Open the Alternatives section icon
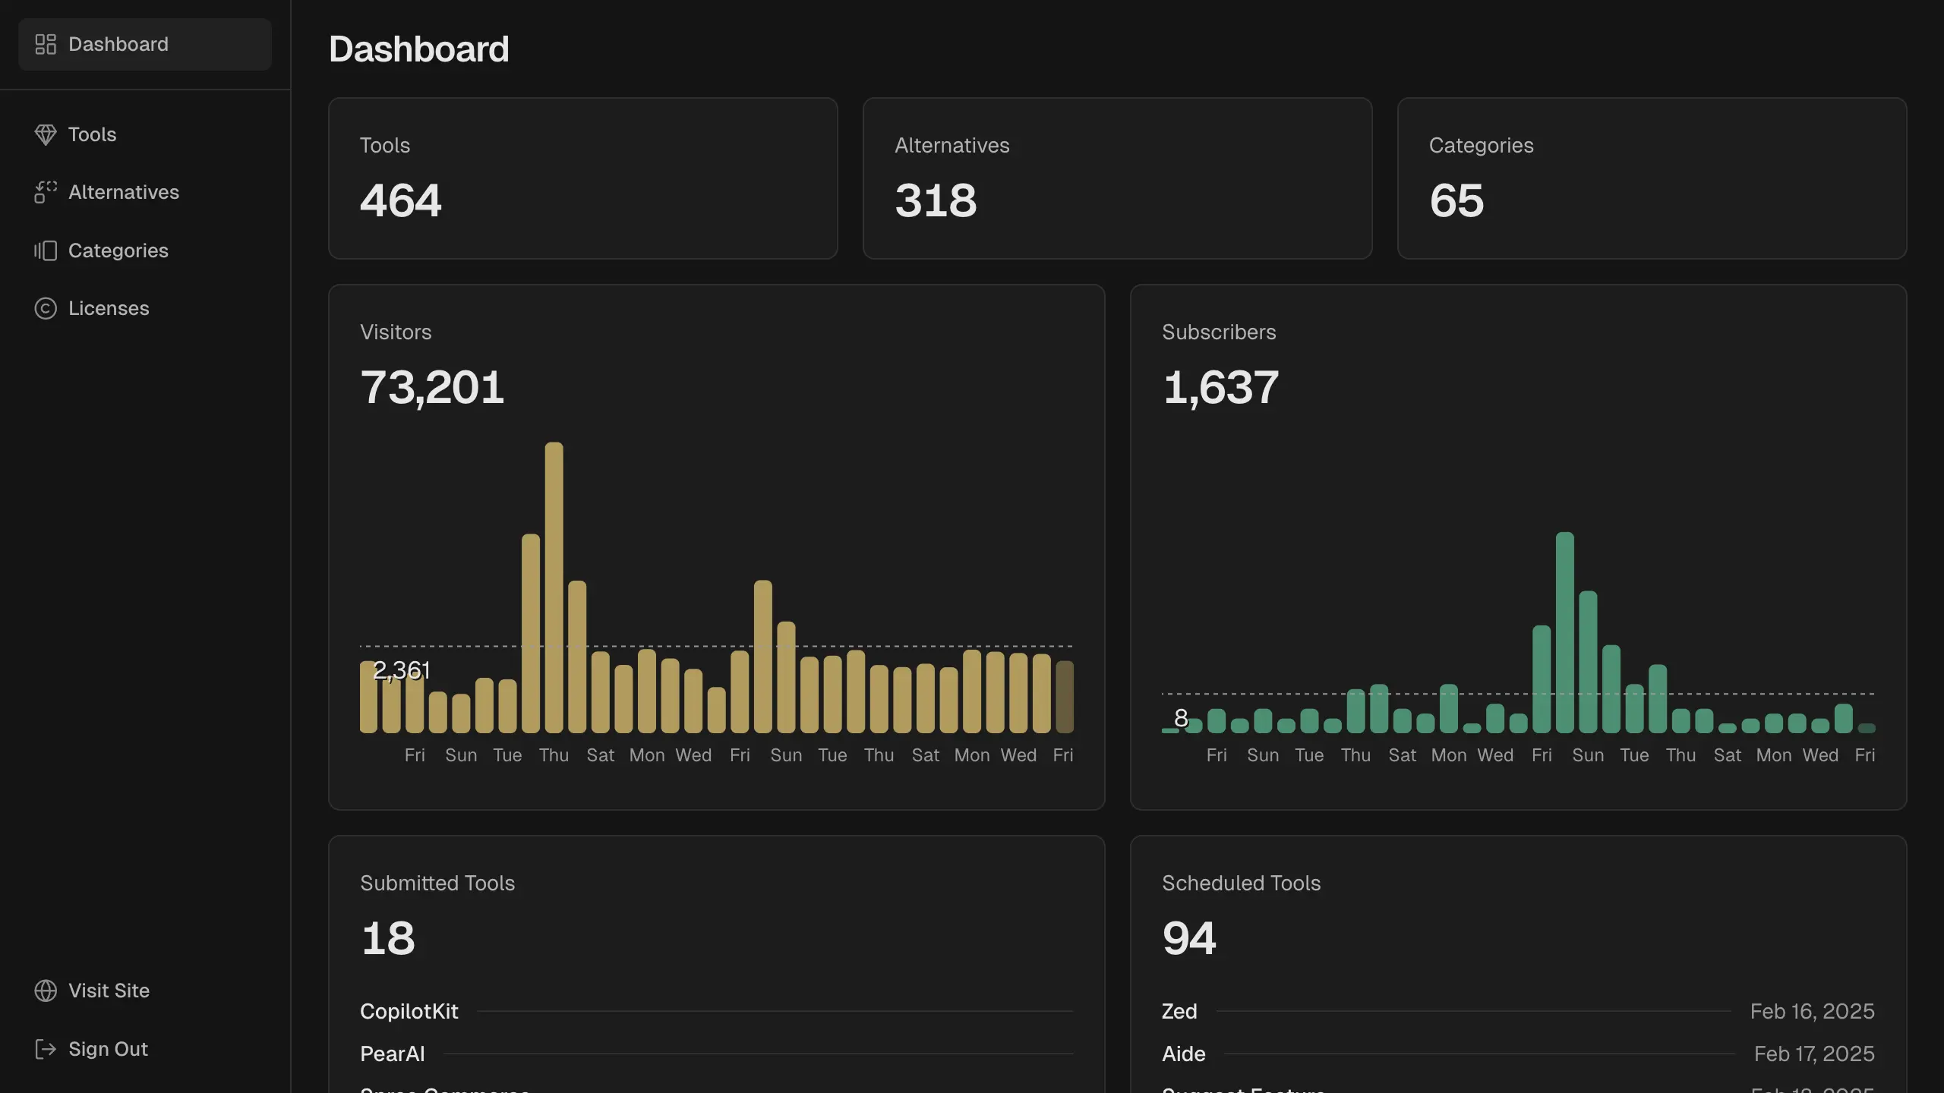 point(44,191)
